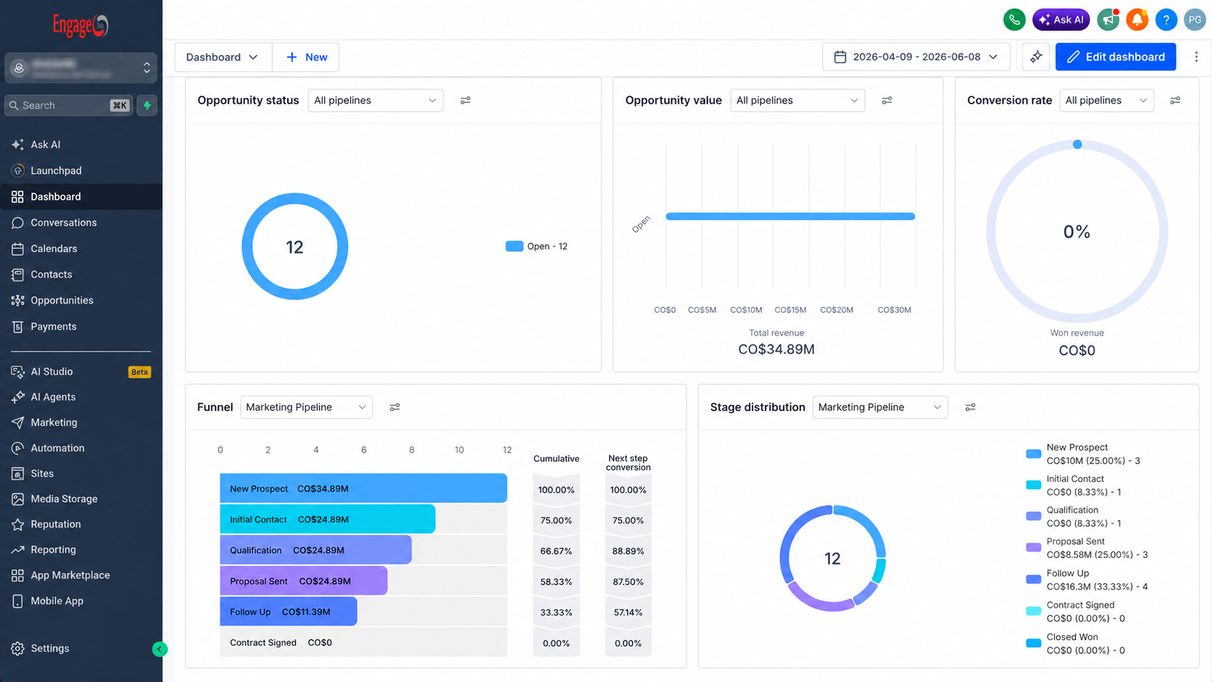
Task: Click the Follow Up funnel bar
Action: coord(289,612)
